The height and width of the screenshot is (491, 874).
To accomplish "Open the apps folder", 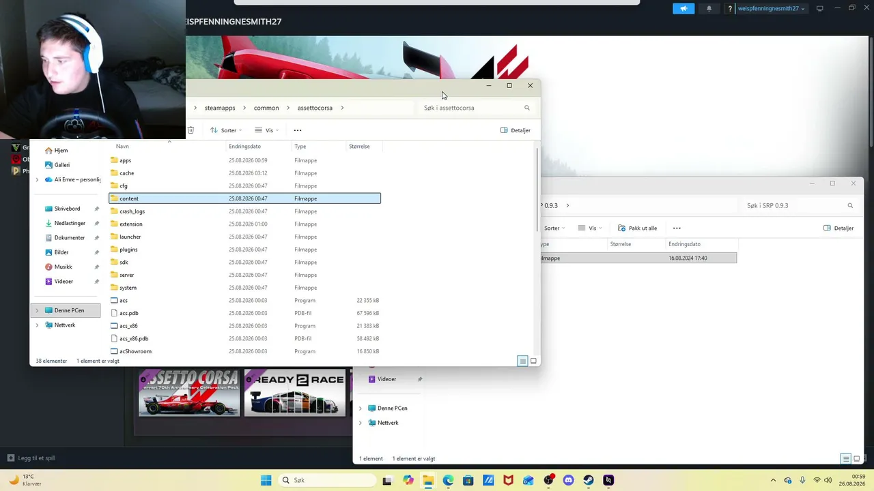I will pos(244,160).
